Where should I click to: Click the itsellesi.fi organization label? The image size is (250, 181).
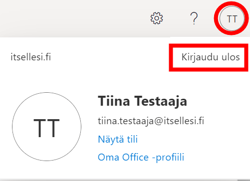coord(31,57)
